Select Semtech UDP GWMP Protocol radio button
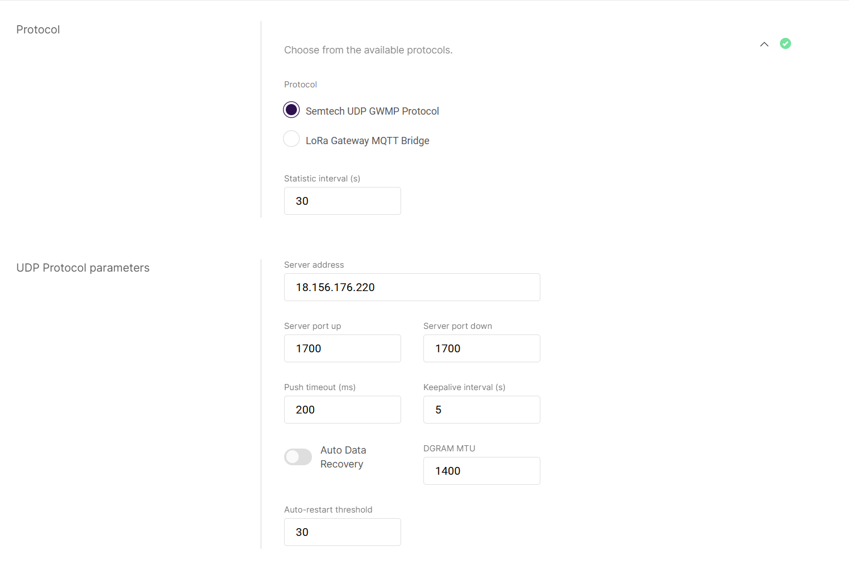This screenshot has height=571, width=849. click(291, 110)
